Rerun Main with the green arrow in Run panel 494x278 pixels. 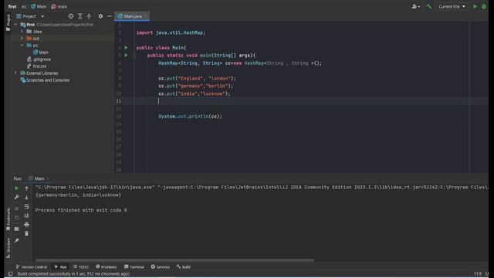pyautogui.click(x=17, y=188)
